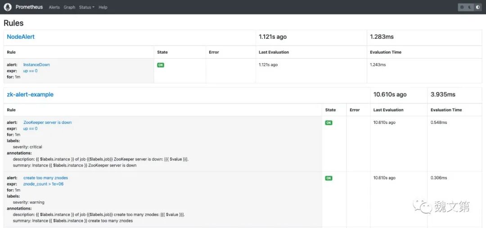Click description text of too many znodes alert

pyautogui.click(x=99, y=214)
